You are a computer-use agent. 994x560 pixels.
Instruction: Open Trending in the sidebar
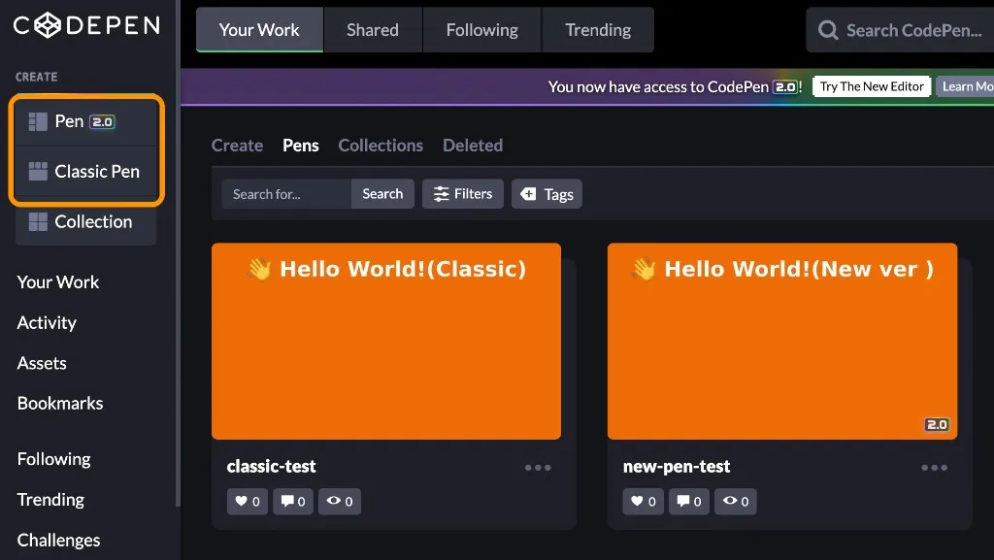[x=50, y=499]
